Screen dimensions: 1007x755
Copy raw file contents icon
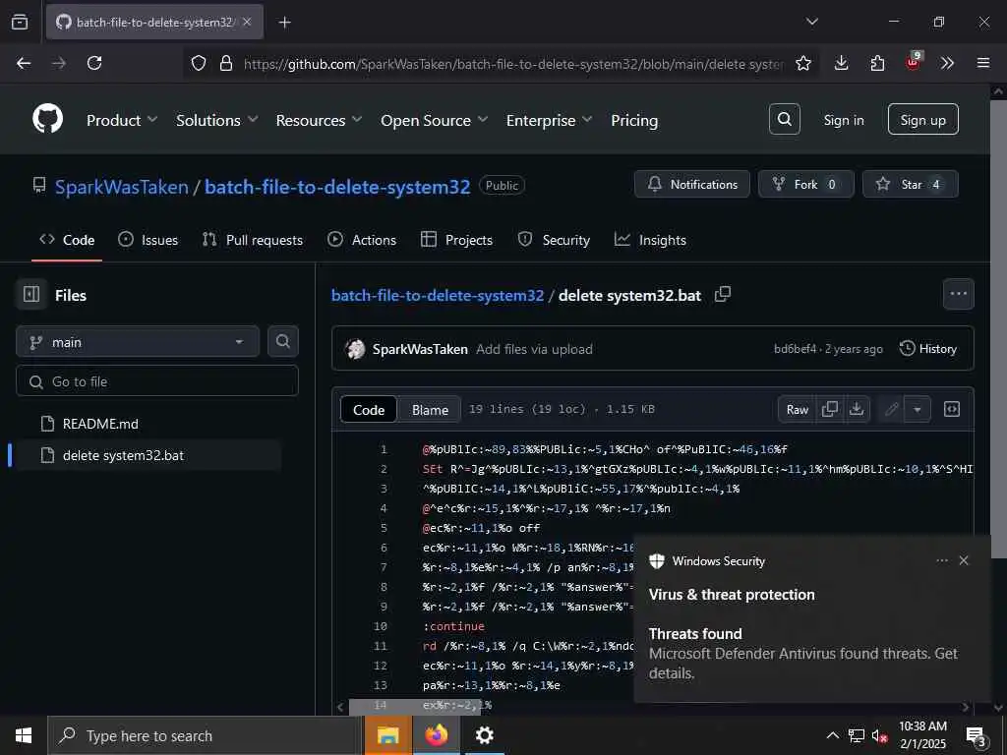click(830, 409)
